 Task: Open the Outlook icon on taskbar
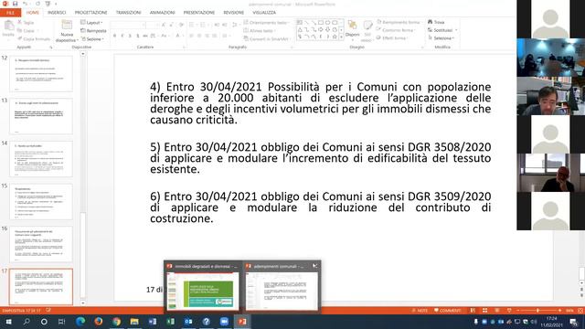click(188, 322)
